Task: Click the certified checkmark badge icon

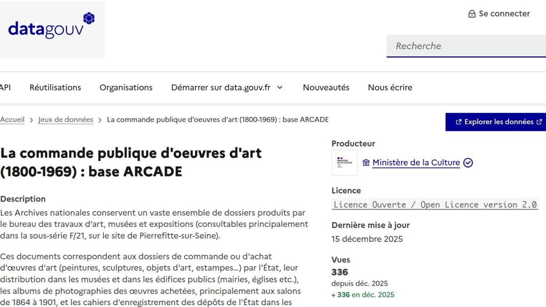Action: [468, 163]
